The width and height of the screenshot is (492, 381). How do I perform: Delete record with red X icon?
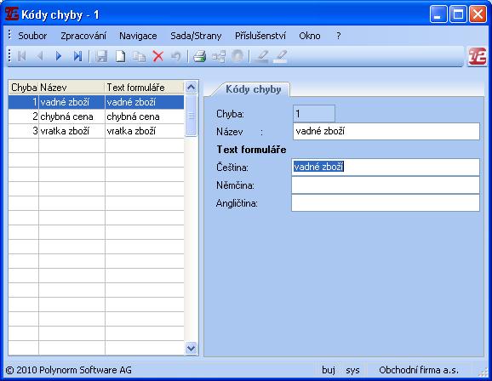pyautogui.click(x=157, y=56)
